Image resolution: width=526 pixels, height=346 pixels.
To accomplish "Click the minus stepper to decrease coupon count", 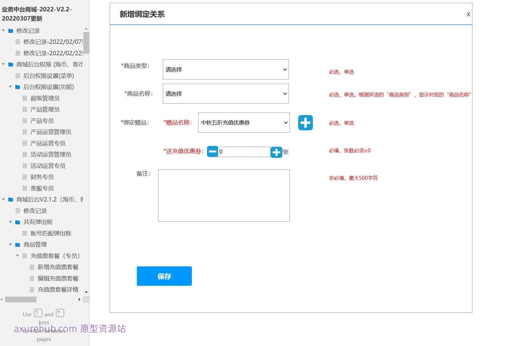I will [x=212, y=152].
